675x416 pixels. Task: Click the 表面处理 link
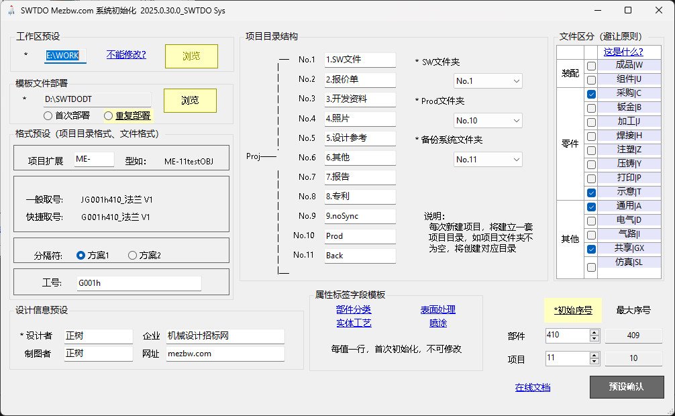coord(437,309)
